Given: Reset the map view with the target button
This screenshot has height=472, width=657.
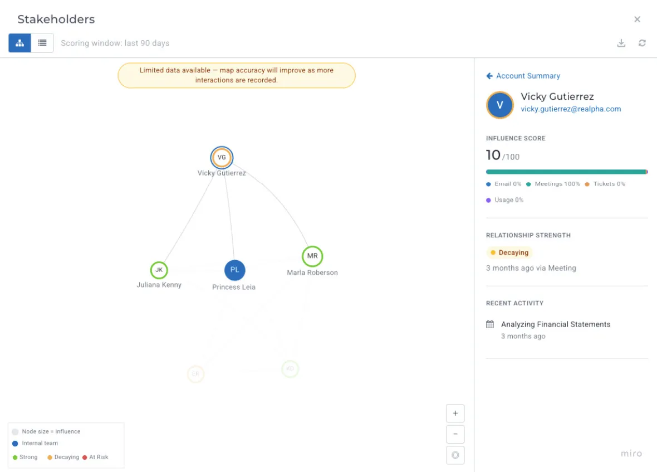Looking at the screenshot, I should (455, 455).
